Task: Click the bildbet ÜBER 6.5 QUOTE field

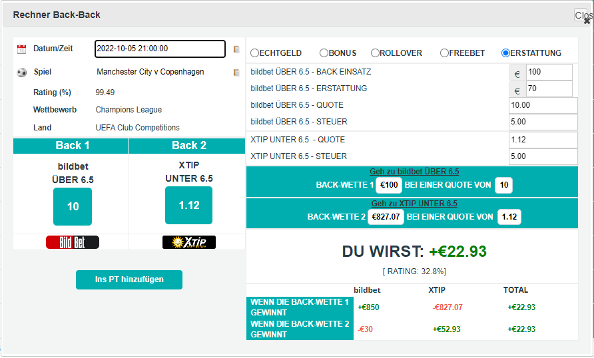Action: pyautogui.click(x=543, y=105)
